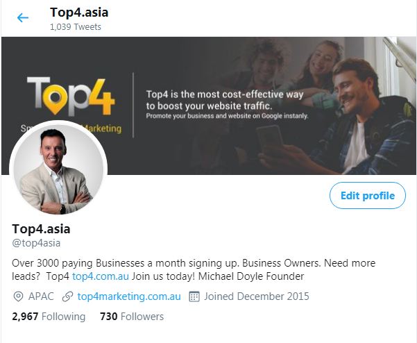Image resolution: width=417 pixels, height=343 pixels.
Task: Click the @top4asia handle
Action: [37, 243]
